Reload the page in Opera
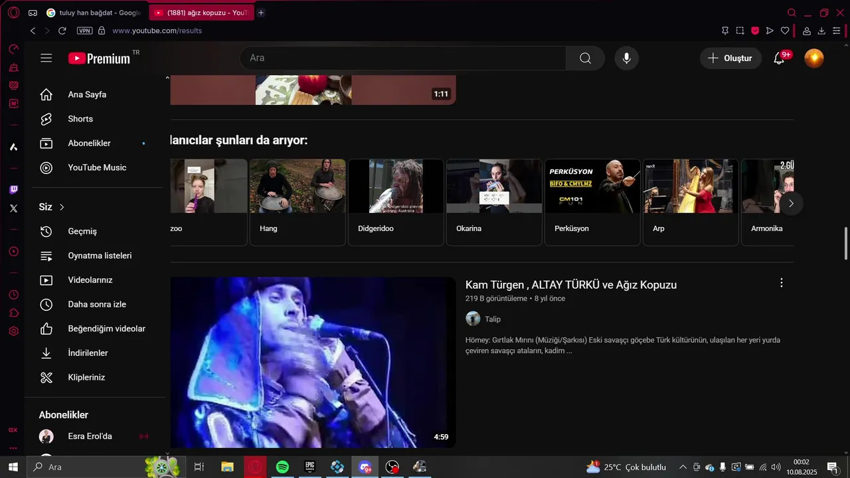The image size is (850, 478). click(x=62, y=31)
